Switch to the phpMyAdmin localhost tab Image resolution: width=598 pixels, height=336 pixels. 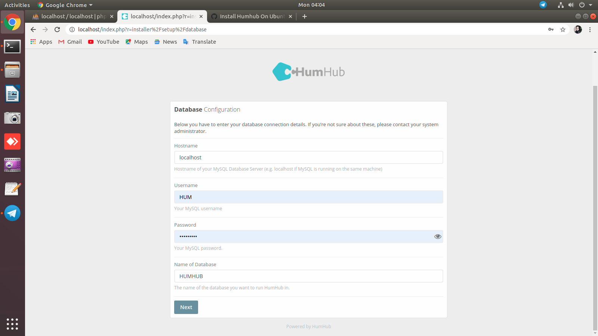70,16
